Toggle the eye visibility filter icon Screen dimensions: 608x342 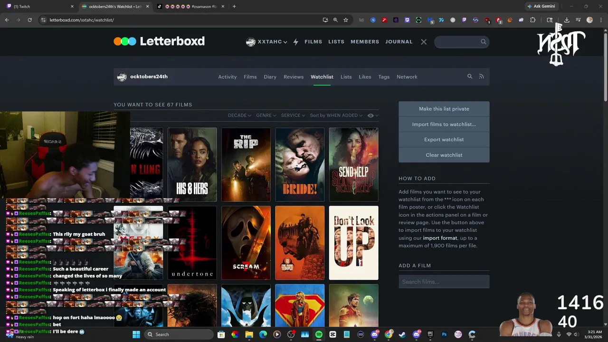coord(370,115)
